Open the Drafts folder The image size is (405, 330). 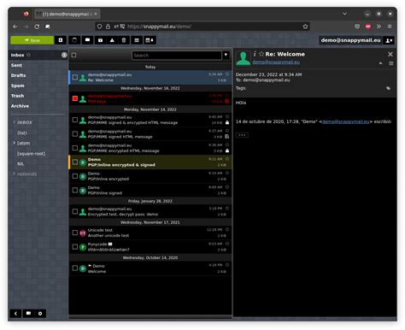click(x=19, y=75)
